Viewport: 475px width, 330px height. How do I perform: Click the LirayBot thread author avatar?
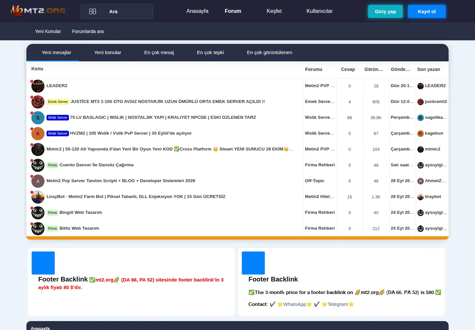tap(38, 197)
